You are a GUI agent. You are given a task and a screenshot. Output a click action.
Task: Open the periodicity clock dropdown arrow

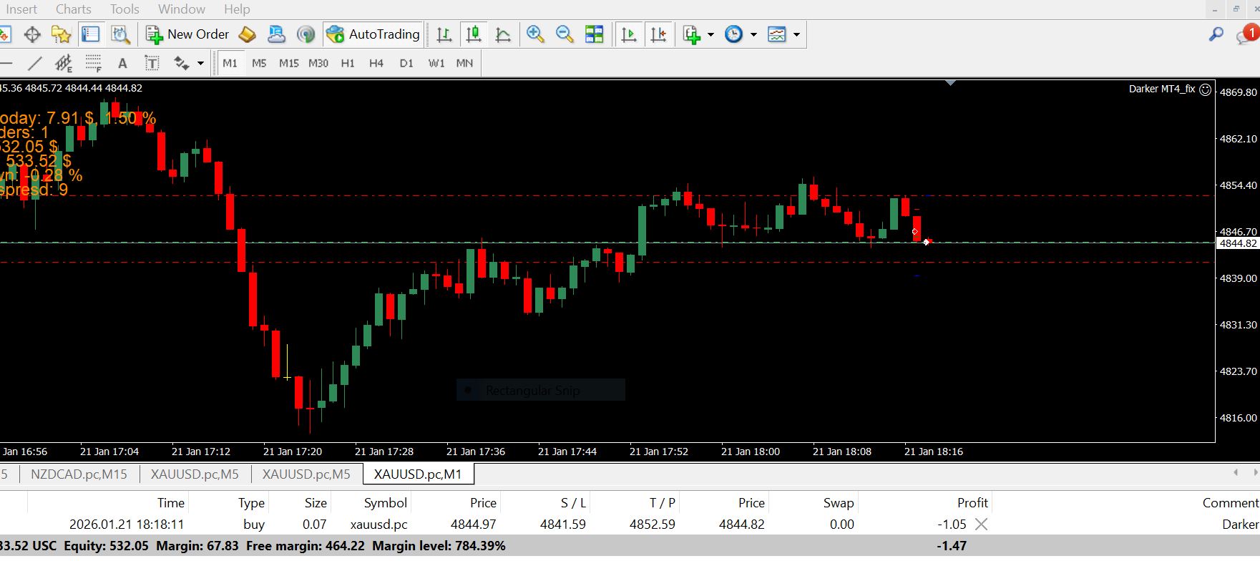[x=753, y=34]
